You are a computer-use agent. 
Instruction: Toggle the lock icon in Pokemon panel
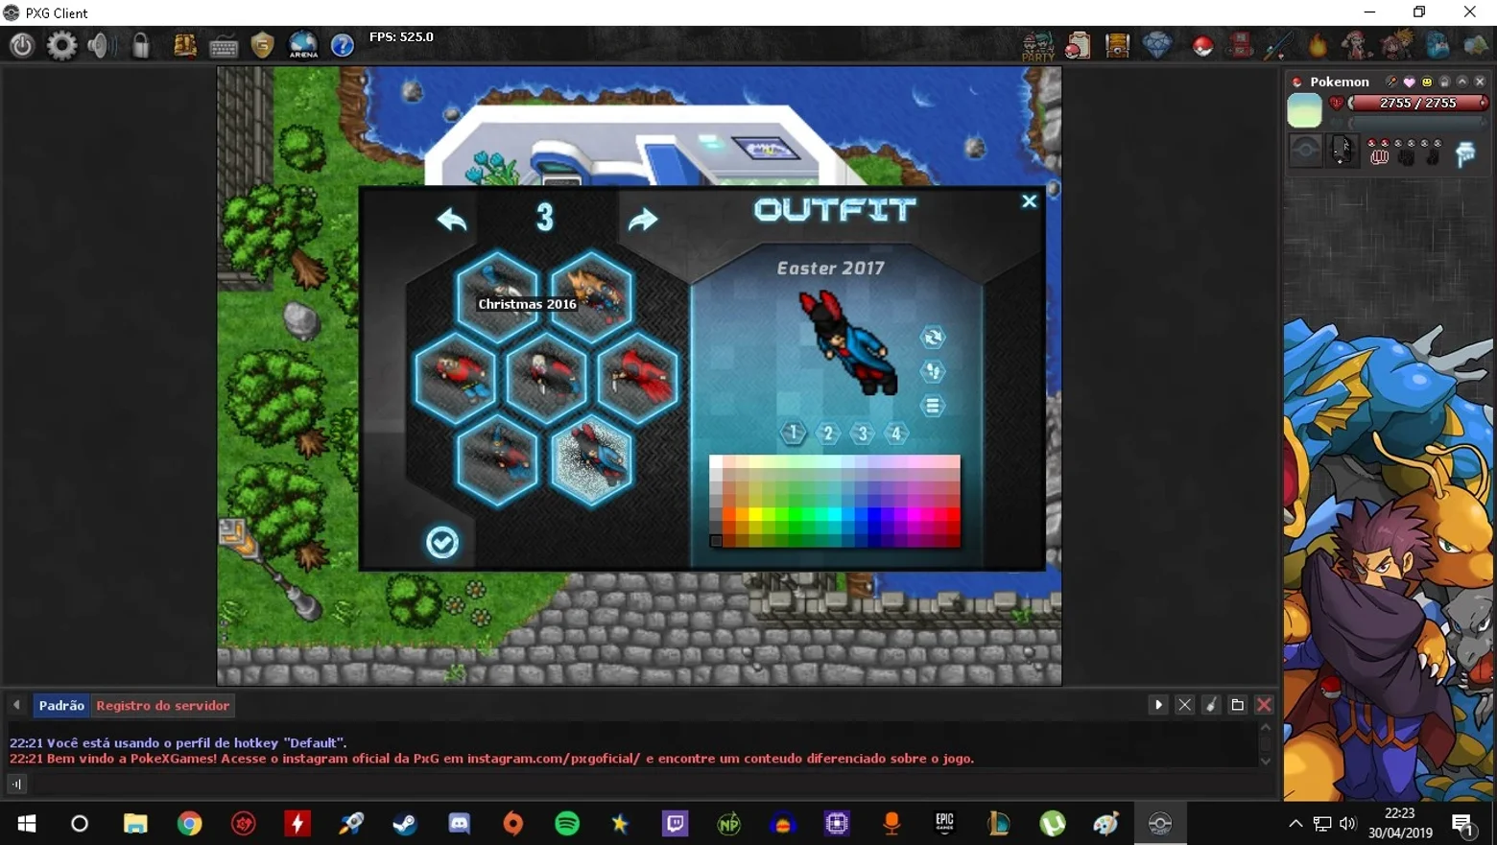[1444, 82]
